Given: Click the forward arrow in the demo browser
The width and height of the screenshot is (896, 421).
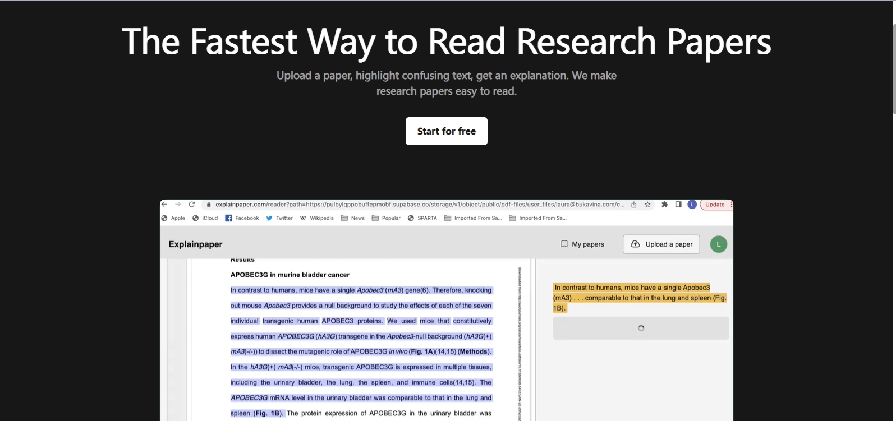Looking at the screenshot, I should coord(178,205).
